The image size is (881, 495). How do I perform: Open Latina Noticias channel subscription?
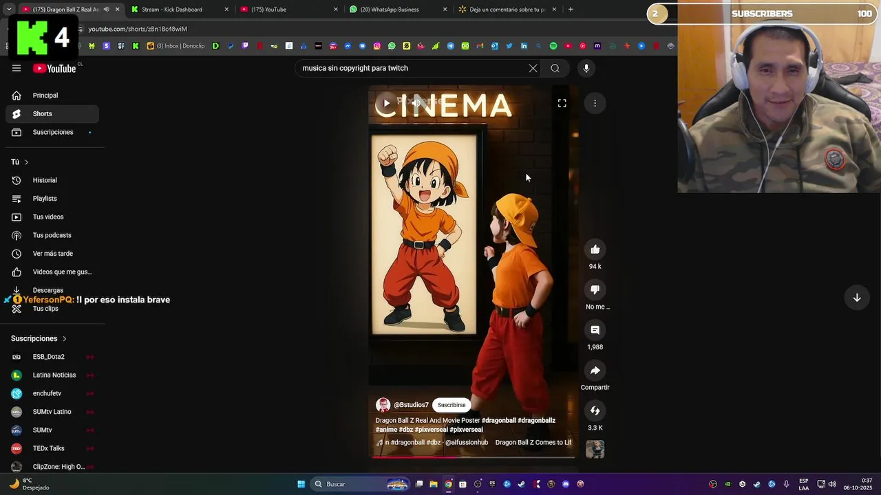pos(52,375)
